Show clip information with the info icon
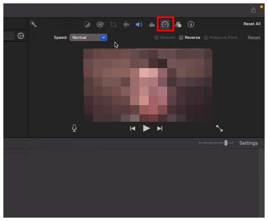The width and height of the screenshot is (268, 221). pyautogui.click(x=191, y=24)
